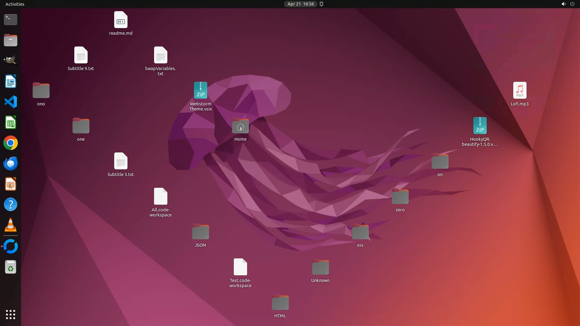Click the Show Applications grid button

[11, 314]
